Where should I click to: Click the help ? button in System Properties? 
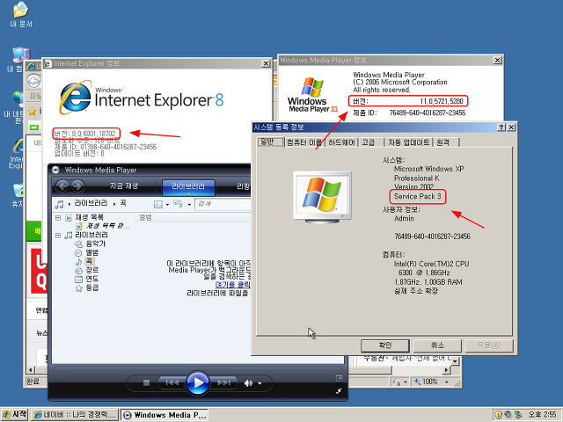click(x=501, y=127)
